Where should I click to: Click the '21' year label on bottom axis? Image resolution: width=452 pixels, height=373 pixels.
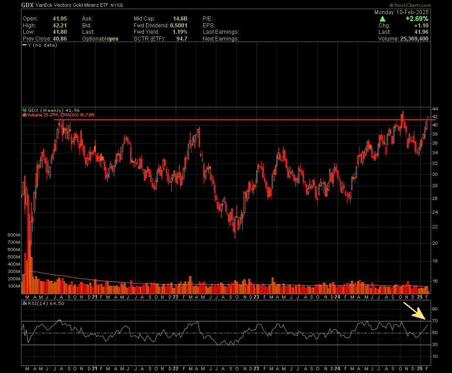[94, 368]
